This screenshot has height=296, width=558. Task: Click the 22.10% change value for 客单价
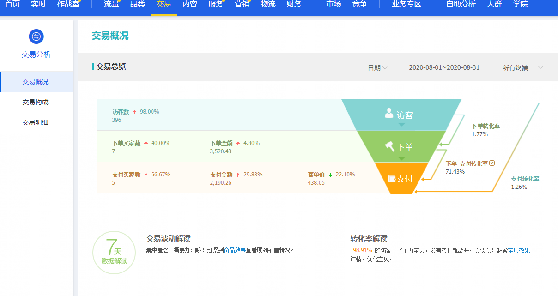tap(346, 175)
